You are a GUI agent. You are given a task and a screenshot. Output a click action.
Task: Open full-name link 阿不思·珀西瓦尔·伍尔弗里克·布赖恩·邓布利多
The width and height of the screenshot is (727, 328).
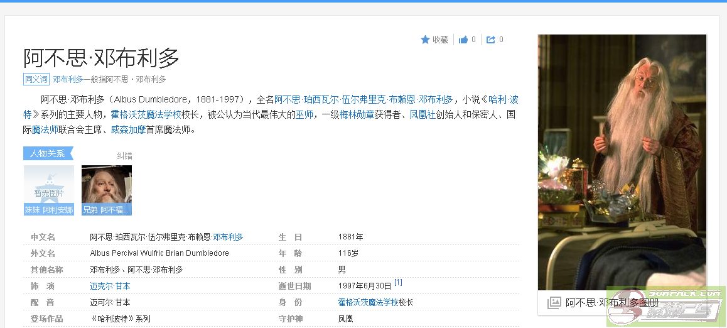[363, 99]
